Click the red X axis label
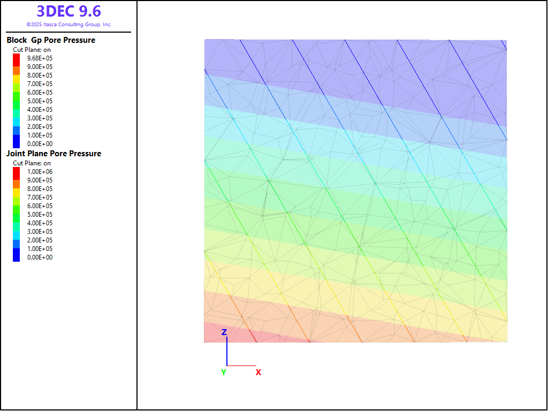The image size is (548, 411). 258,372
